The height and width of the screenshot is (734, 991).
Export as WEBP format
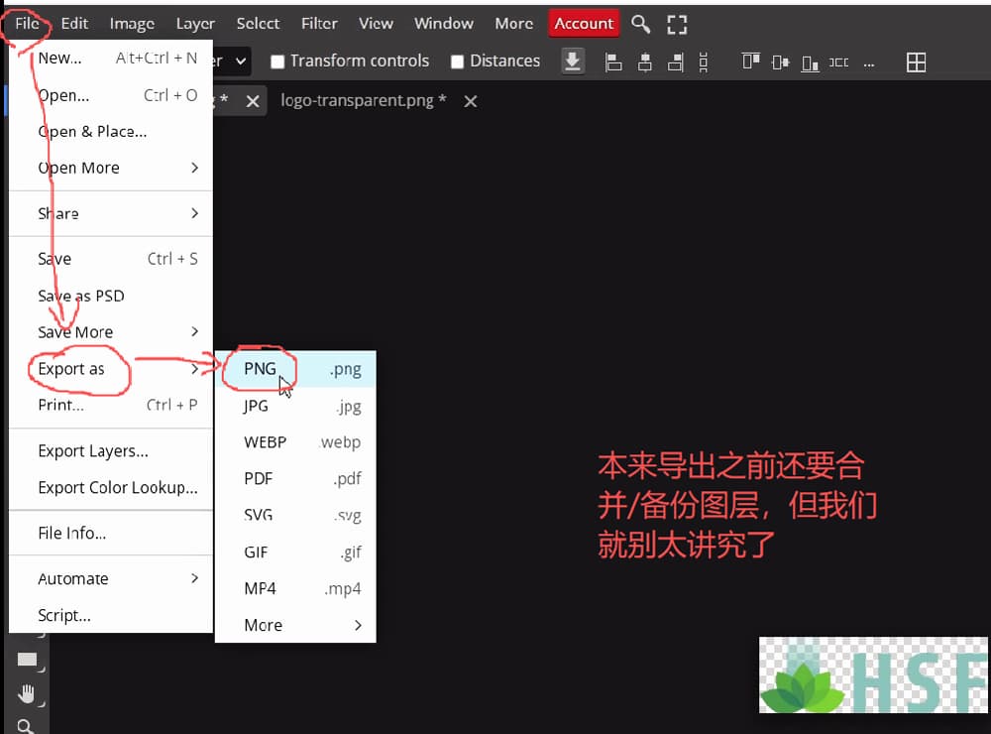tap(295, 442)
